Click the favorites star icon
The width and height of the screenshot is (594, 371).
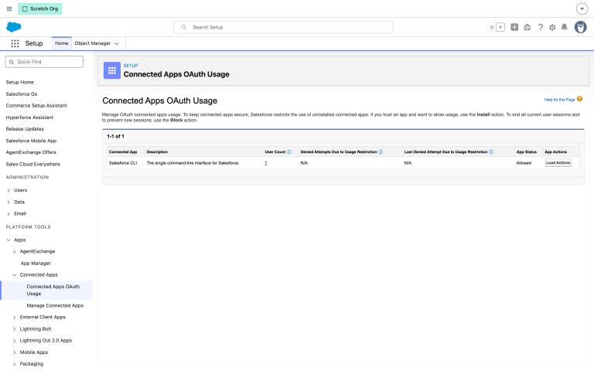(492, 27)
